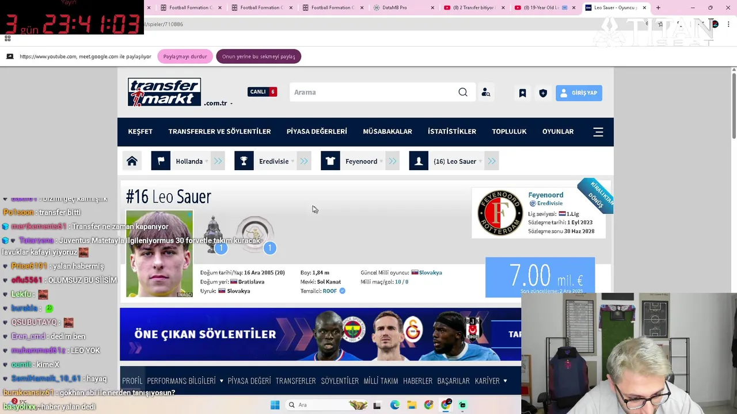Open İstatistikler menu
Viewport: 737px width, 414px height.
tap(452, 132)
